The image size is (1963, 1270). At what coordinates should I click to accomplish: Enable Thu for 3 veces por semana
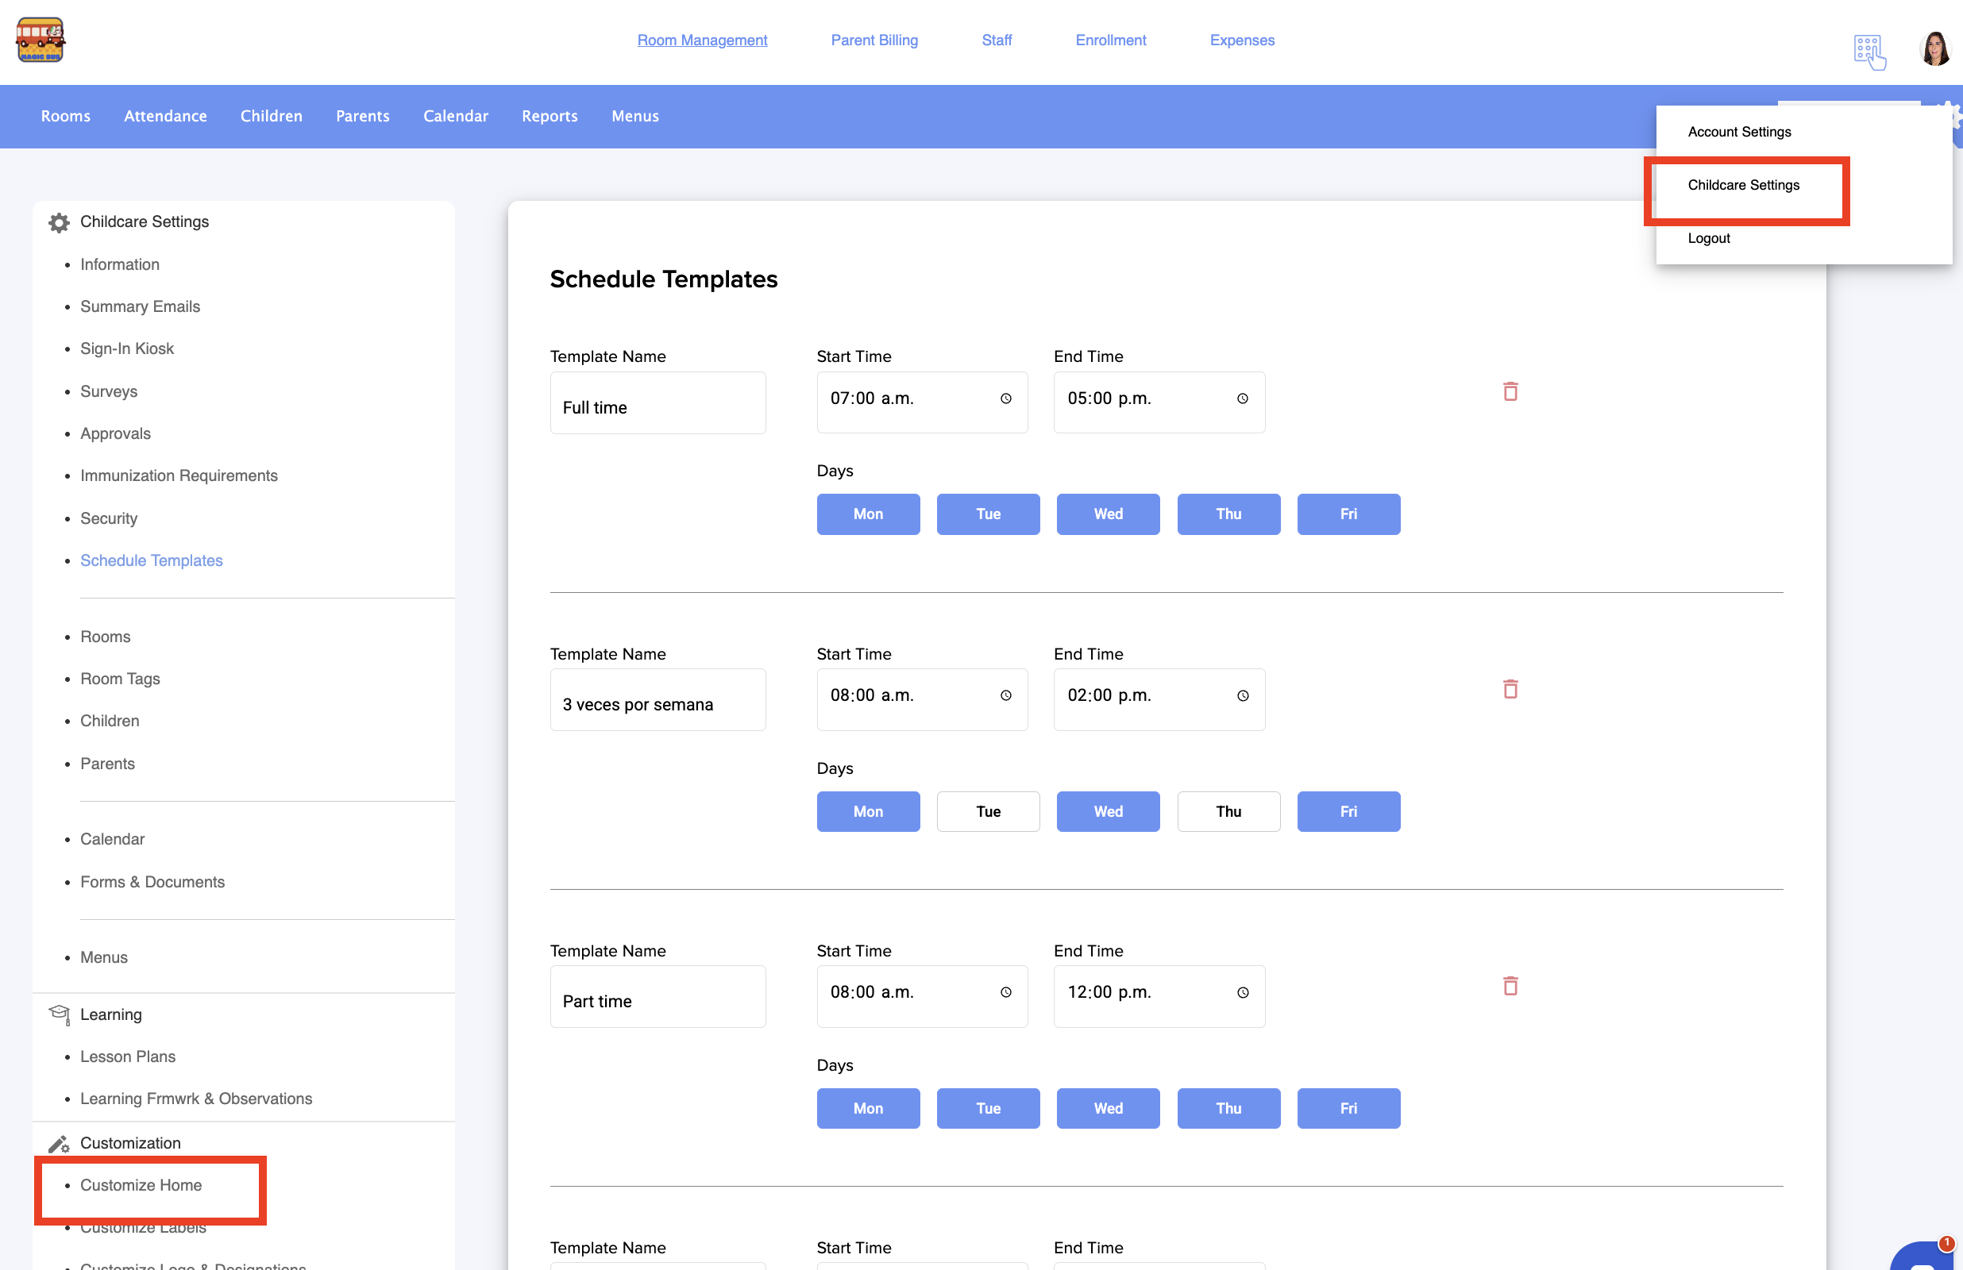1228,811
